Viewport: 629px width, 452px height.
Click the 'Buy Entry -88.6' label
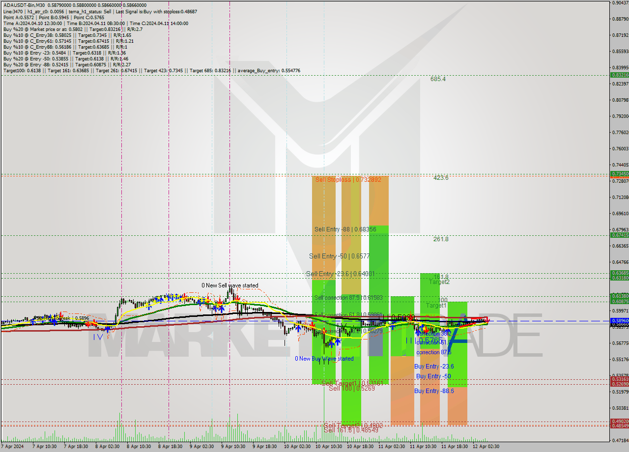point(434,391)
